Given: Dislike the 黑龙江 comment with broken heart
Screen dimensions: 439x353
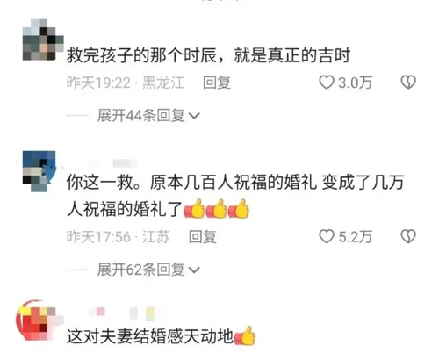Looking at the screenshot, I should coord(408,83).
